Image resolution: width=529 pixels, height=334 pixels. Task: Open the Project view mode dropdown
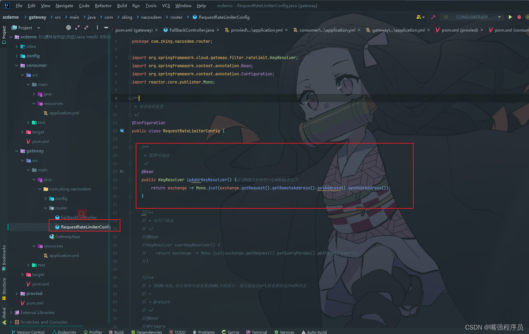[x=26, y=27]
